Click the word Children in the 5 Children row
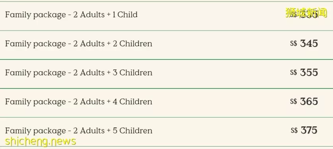This screenshot has height=149, width=333. click(x=136, y=130)
